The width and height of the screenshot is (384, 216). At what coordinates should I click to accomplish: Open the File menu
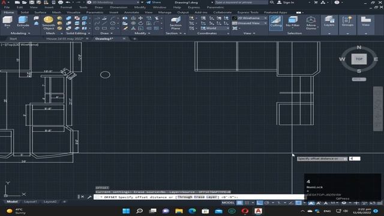7,7
